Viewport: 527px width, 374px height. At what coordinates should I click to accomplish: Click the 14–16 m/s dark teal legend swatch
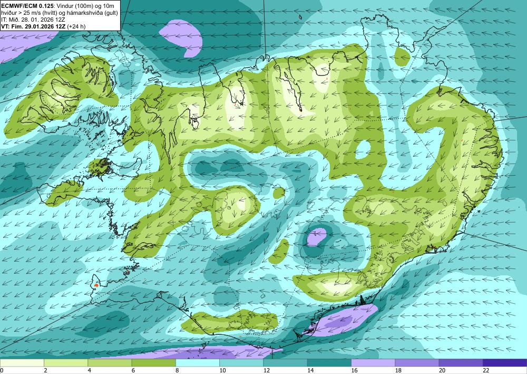click(329, 362)
